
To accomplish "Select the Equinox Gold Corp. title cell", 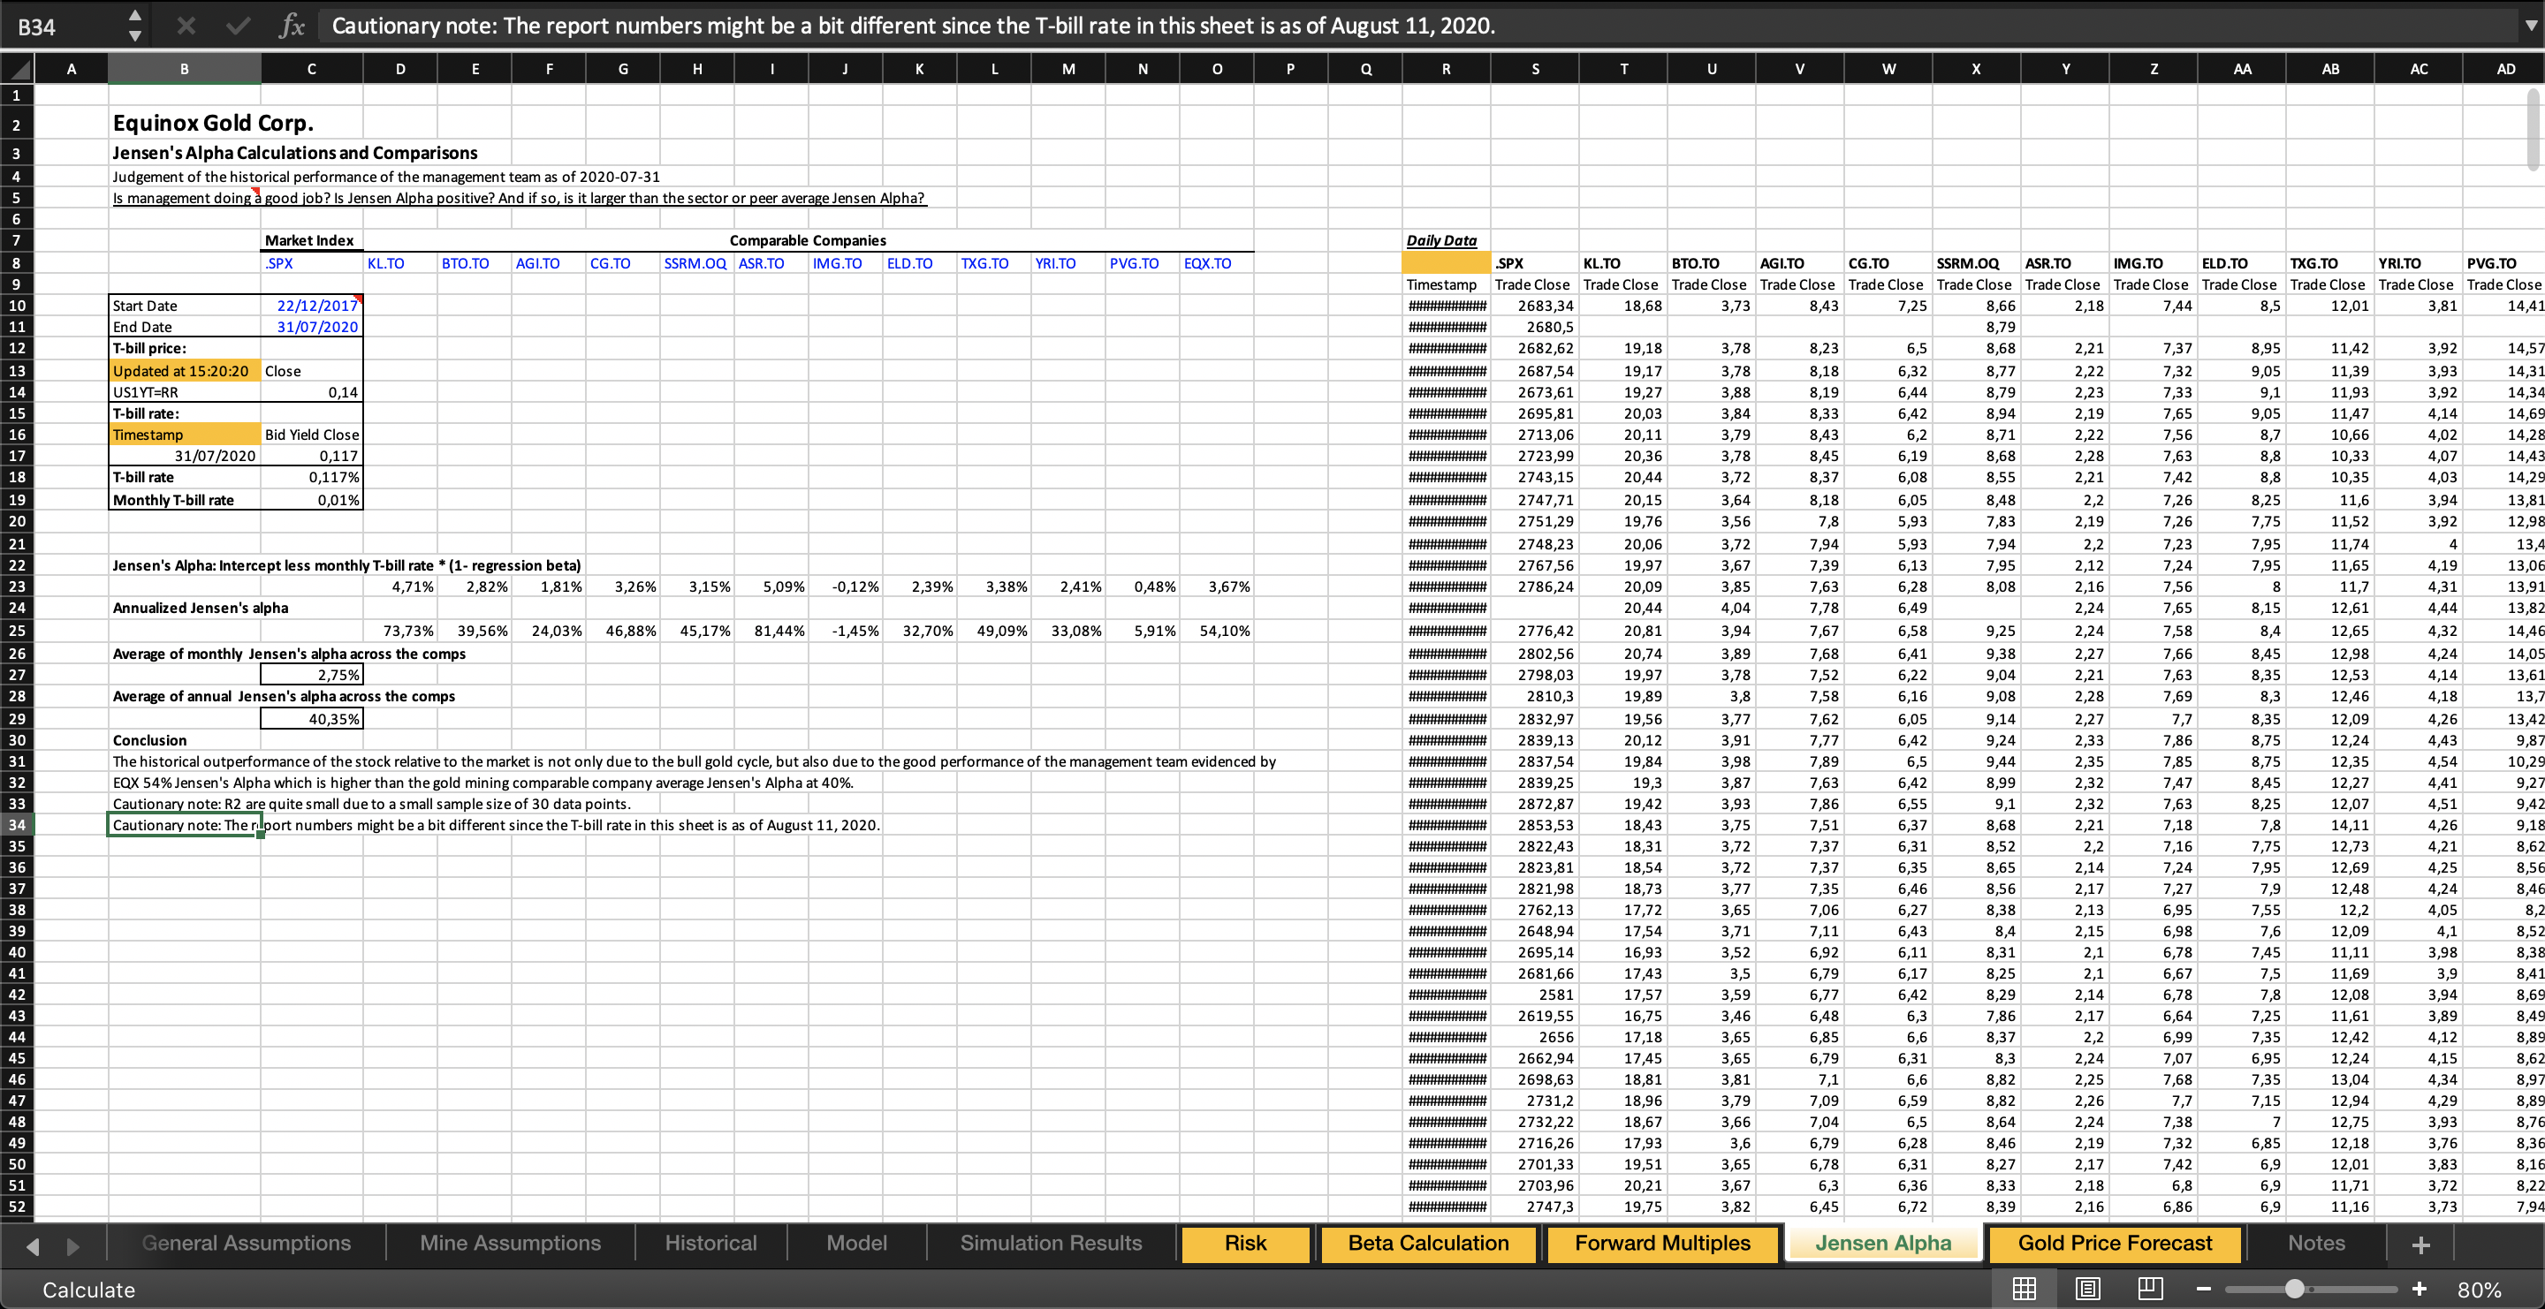I will click(x=213, y=124).
